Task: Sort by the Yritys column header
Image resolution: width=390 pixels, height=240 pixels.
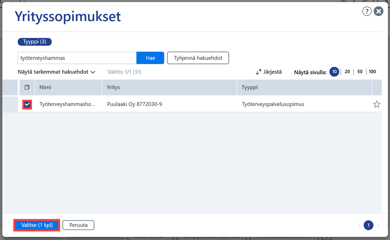Action: [113, 87]
